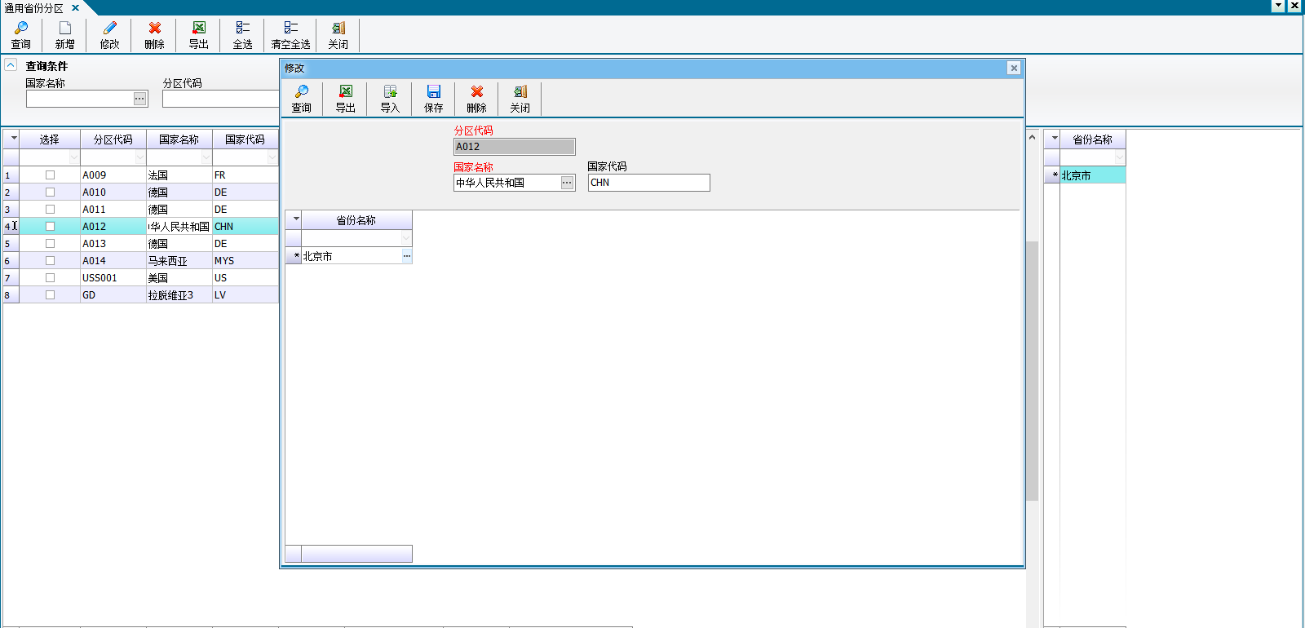Click the 分区代码 field showing A012

[515, 147]
